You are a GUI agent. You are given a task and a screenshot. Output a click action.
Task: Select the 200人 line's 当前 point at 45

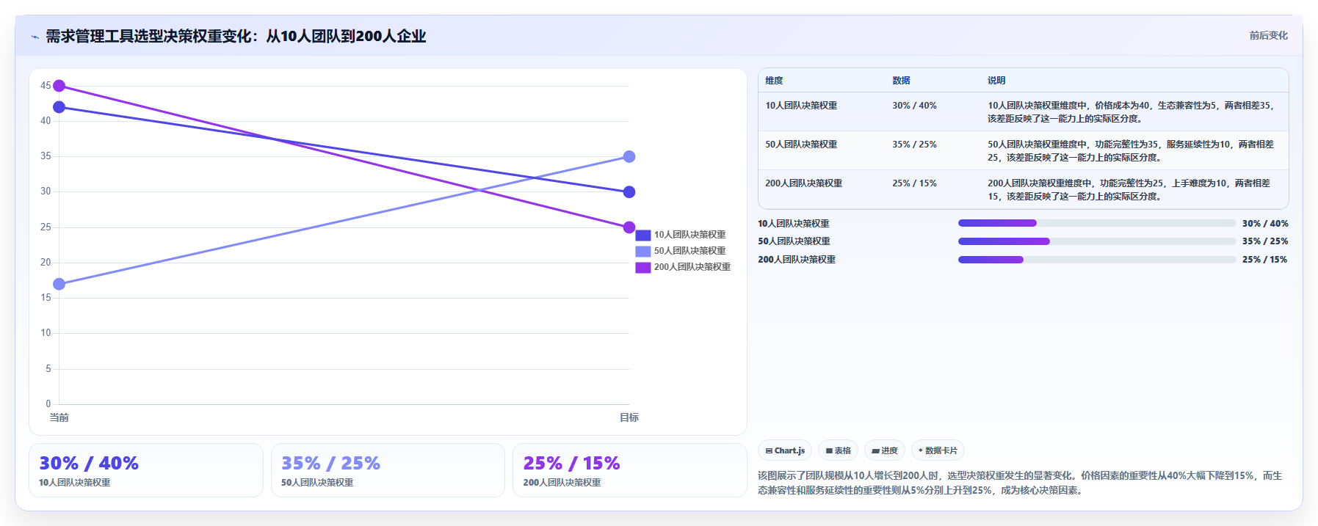tap(59, 86)
